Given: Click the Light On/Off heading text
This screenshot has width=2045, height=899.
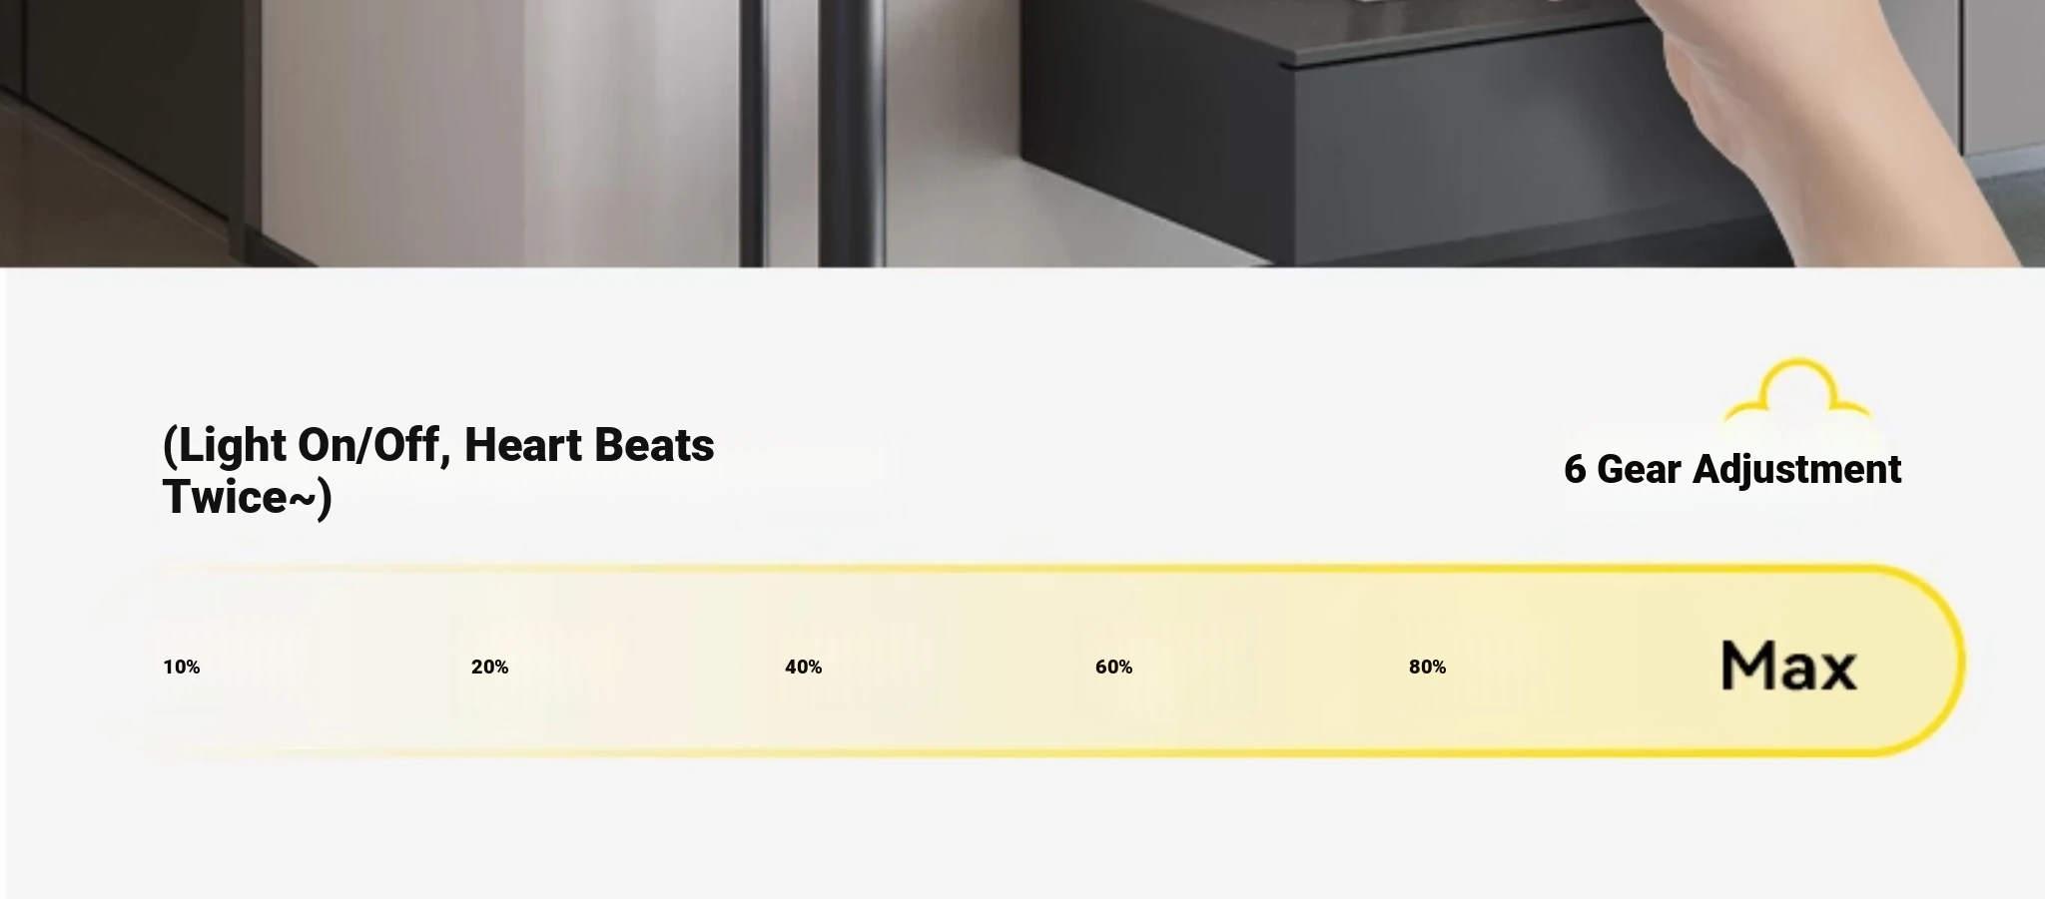Looking at the screenshot, I should (x=302, y=445).
